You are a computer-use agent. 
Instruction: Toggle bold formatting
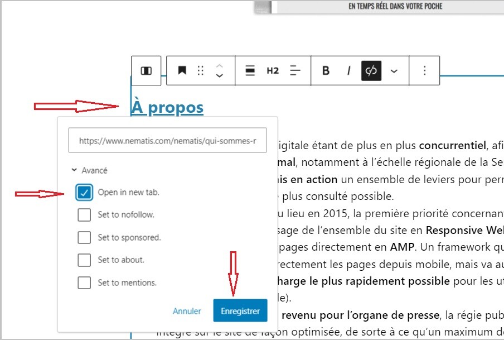point(326,71)
